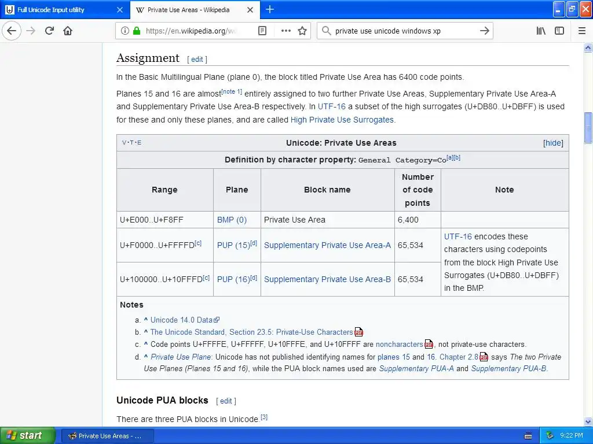Follow UTF-16 link in Note column

(458, 236)
